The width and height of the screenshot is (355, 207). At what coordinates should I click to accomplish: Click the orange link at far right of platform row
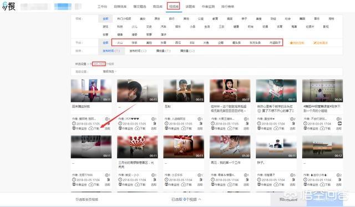(x=321, y=43)
